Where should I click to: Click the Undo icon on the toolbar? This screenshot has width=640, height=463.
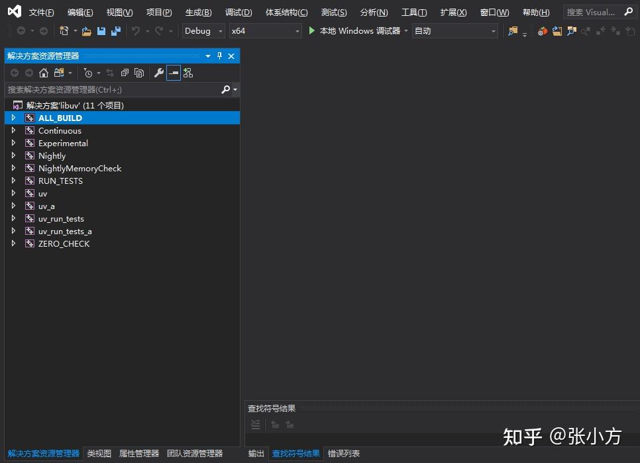134,30
